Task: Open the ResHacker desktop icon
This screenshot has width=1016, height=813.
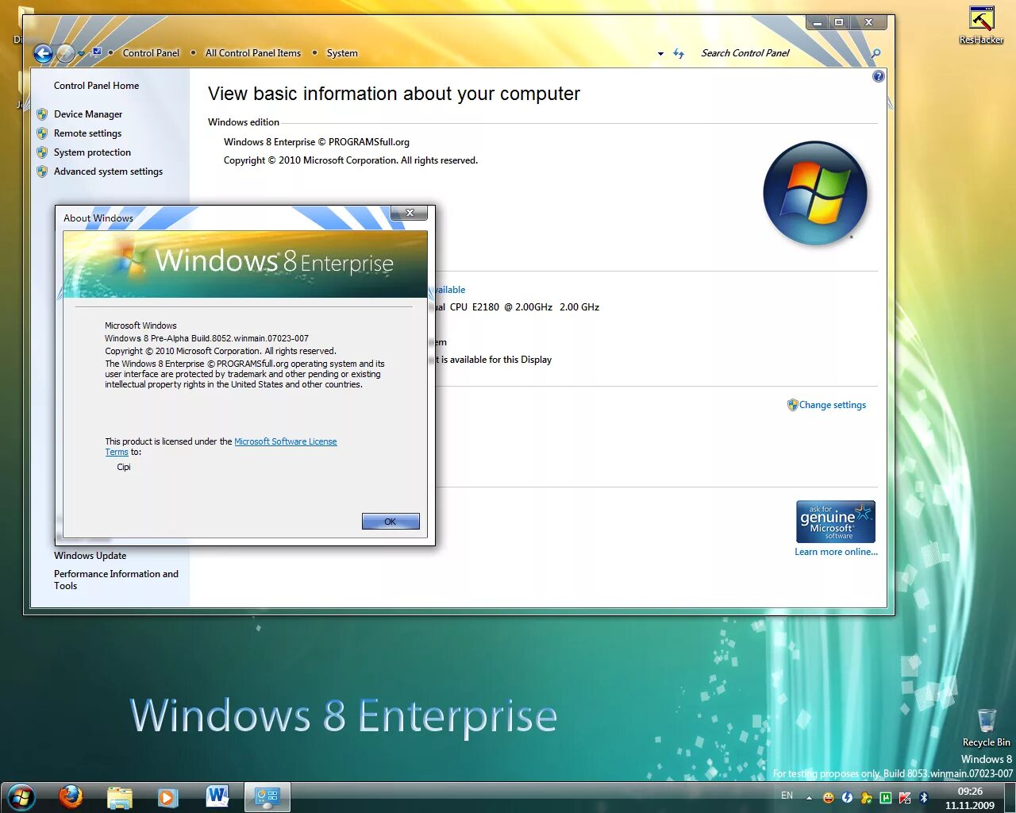Action: click(981, 25)
